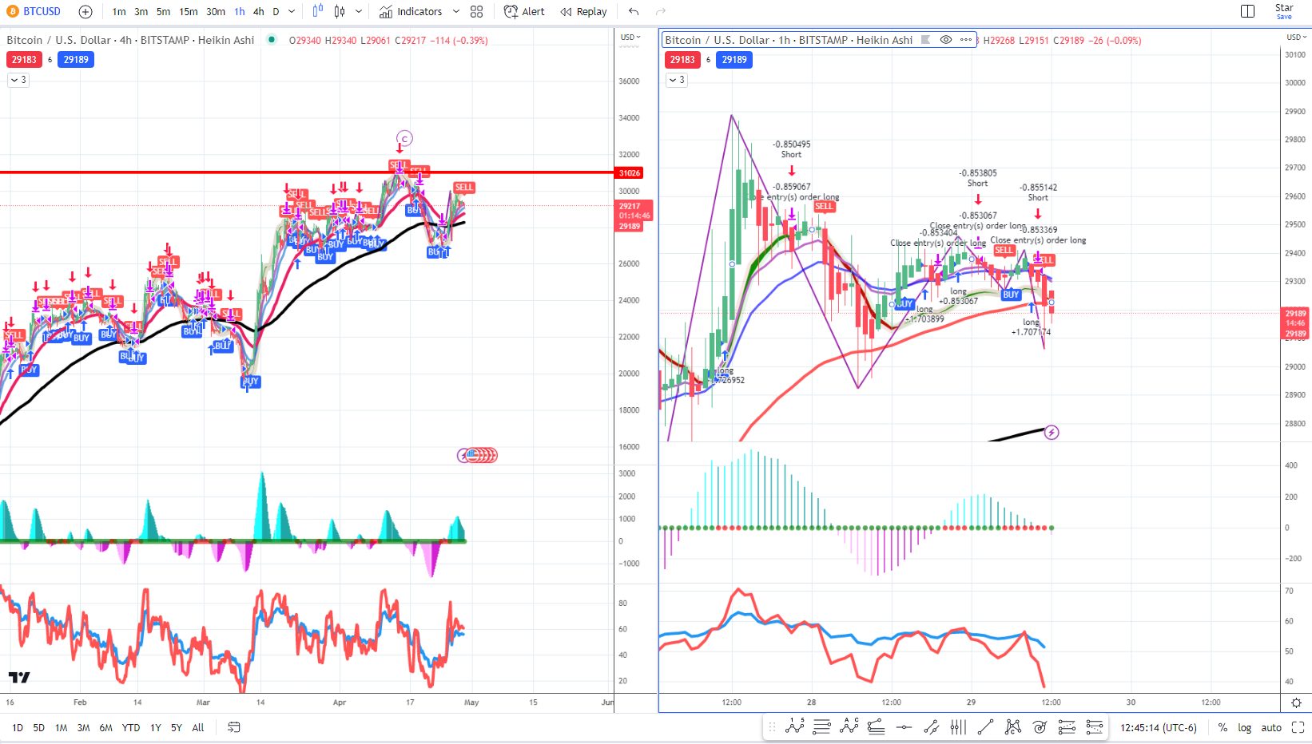
Task: Switch to the 15m timeframe
Action: (189, 12)
